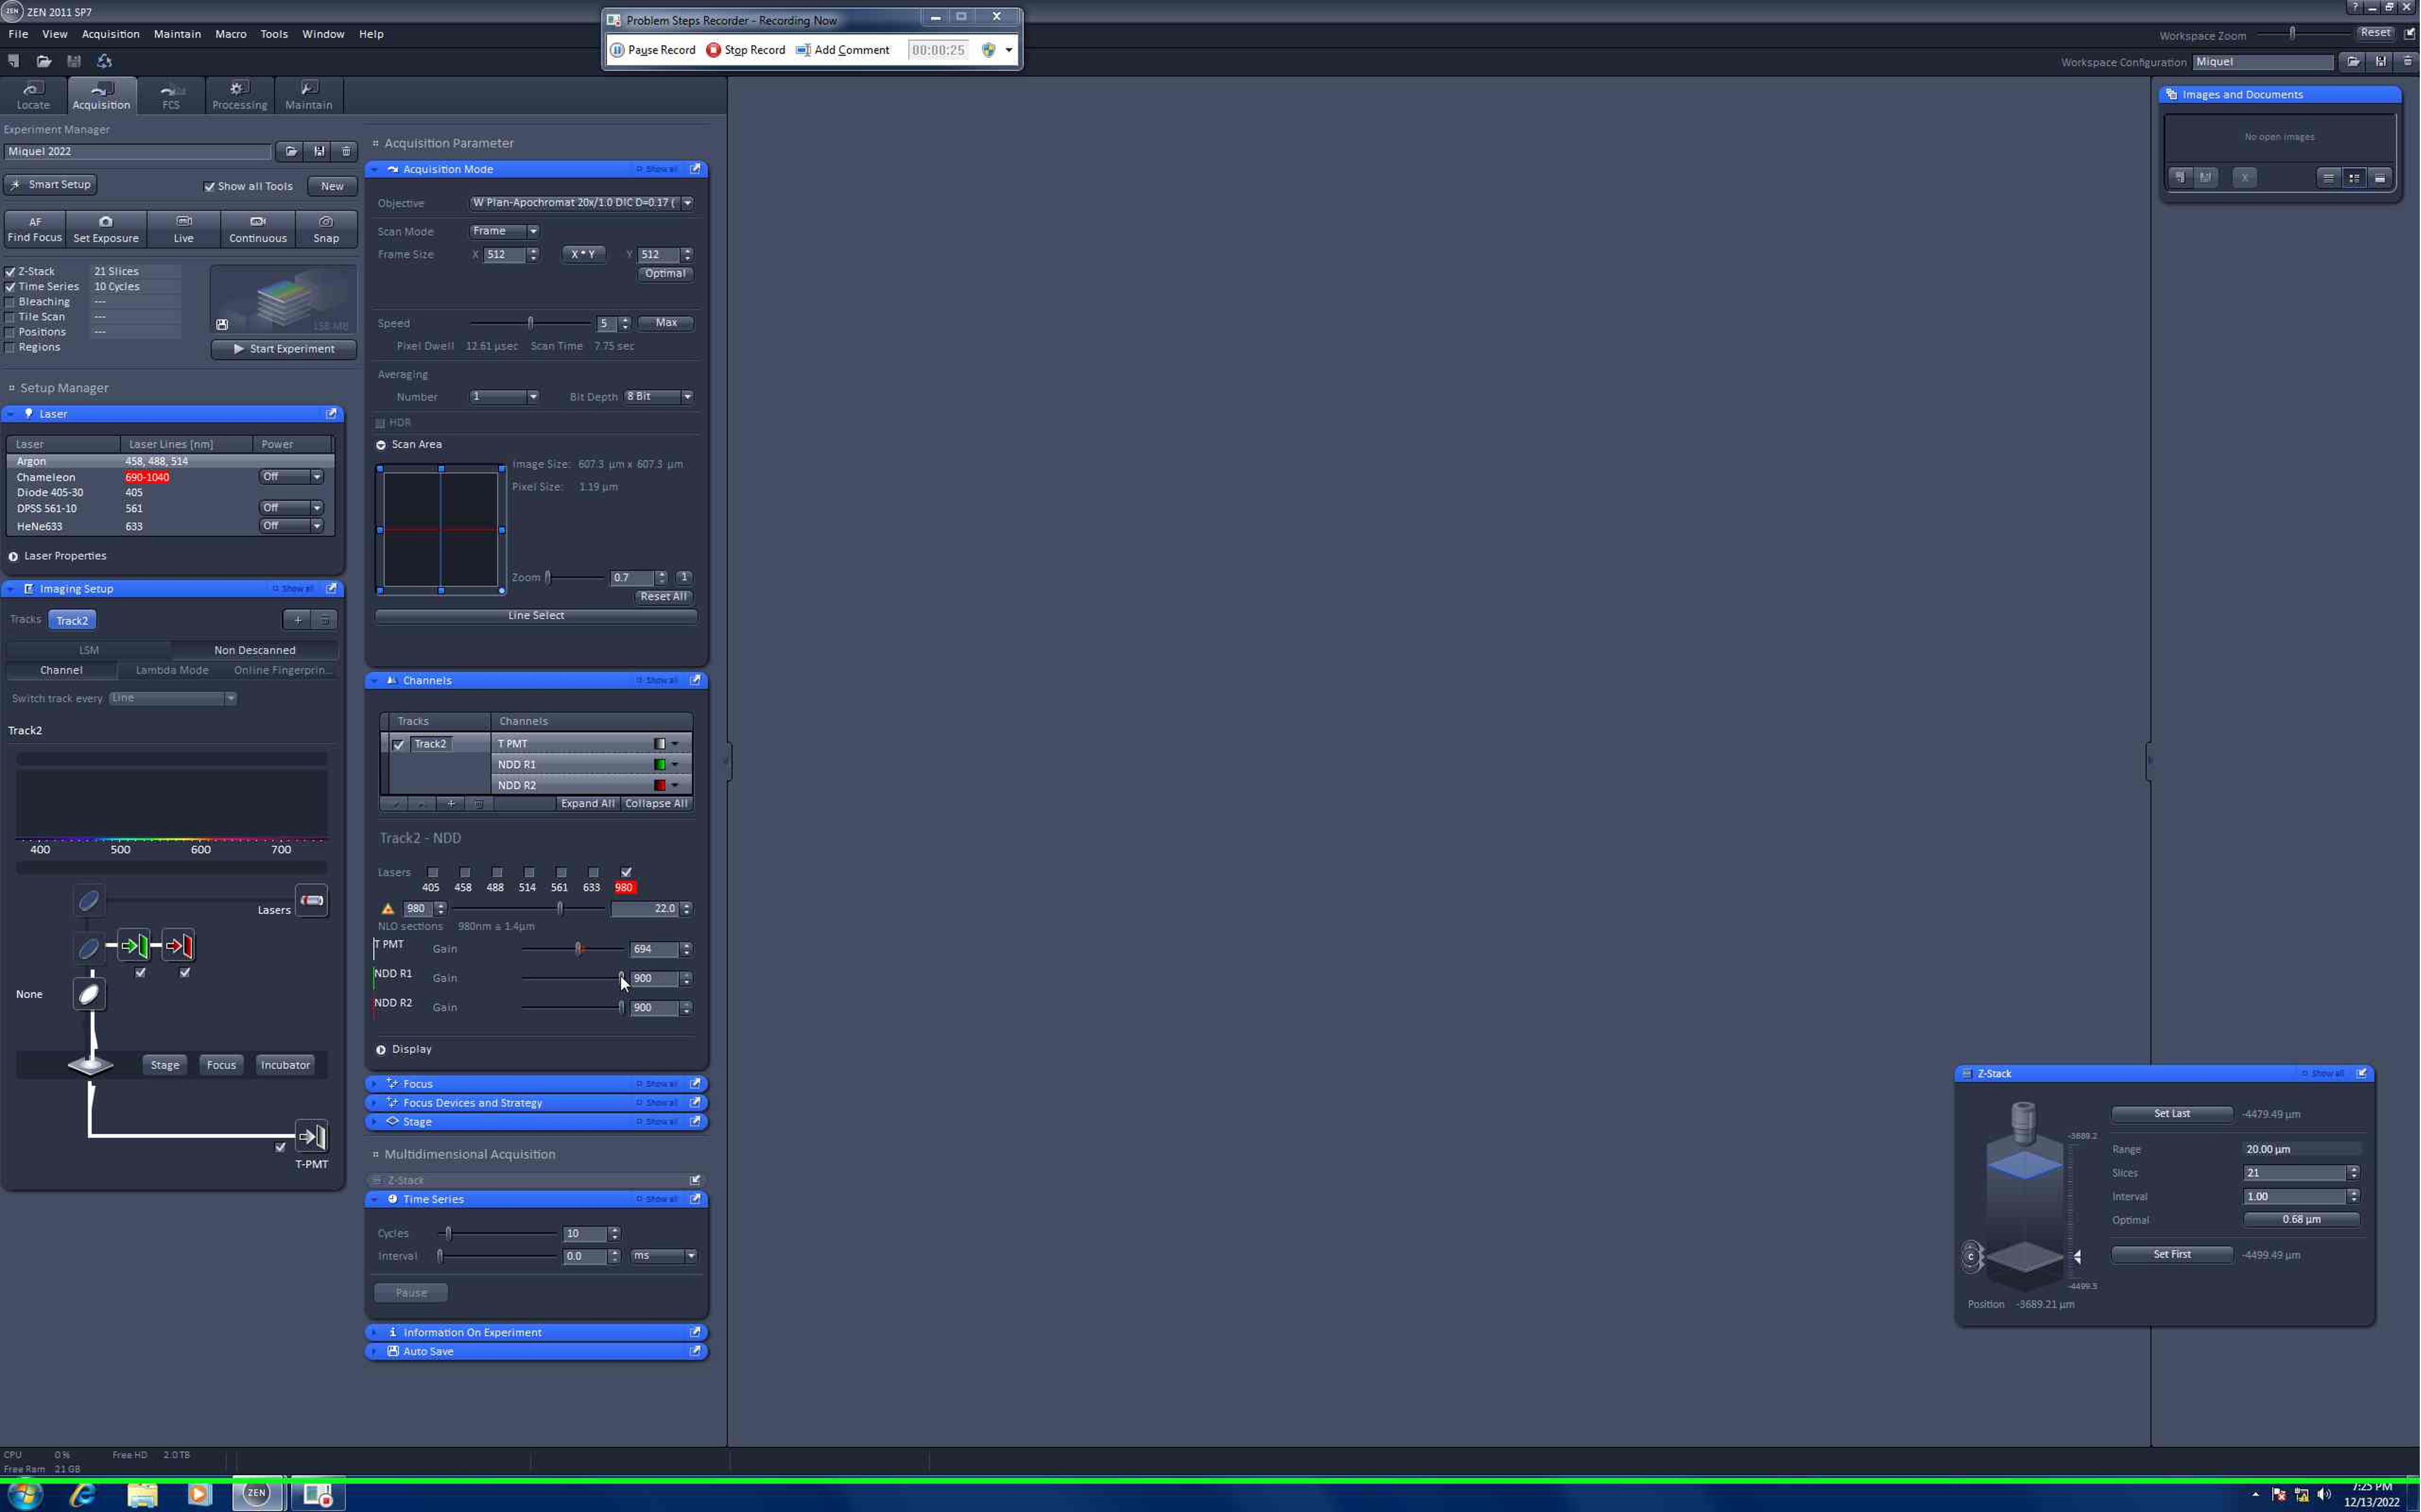
Task: Click the Find Focus AF icon
Action: point(35,222)
